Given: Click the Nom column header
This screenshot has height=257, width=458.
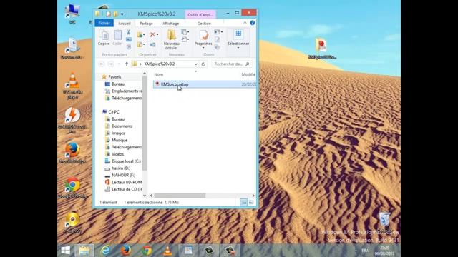Looking at the screenshot, I should coord(159,74).
